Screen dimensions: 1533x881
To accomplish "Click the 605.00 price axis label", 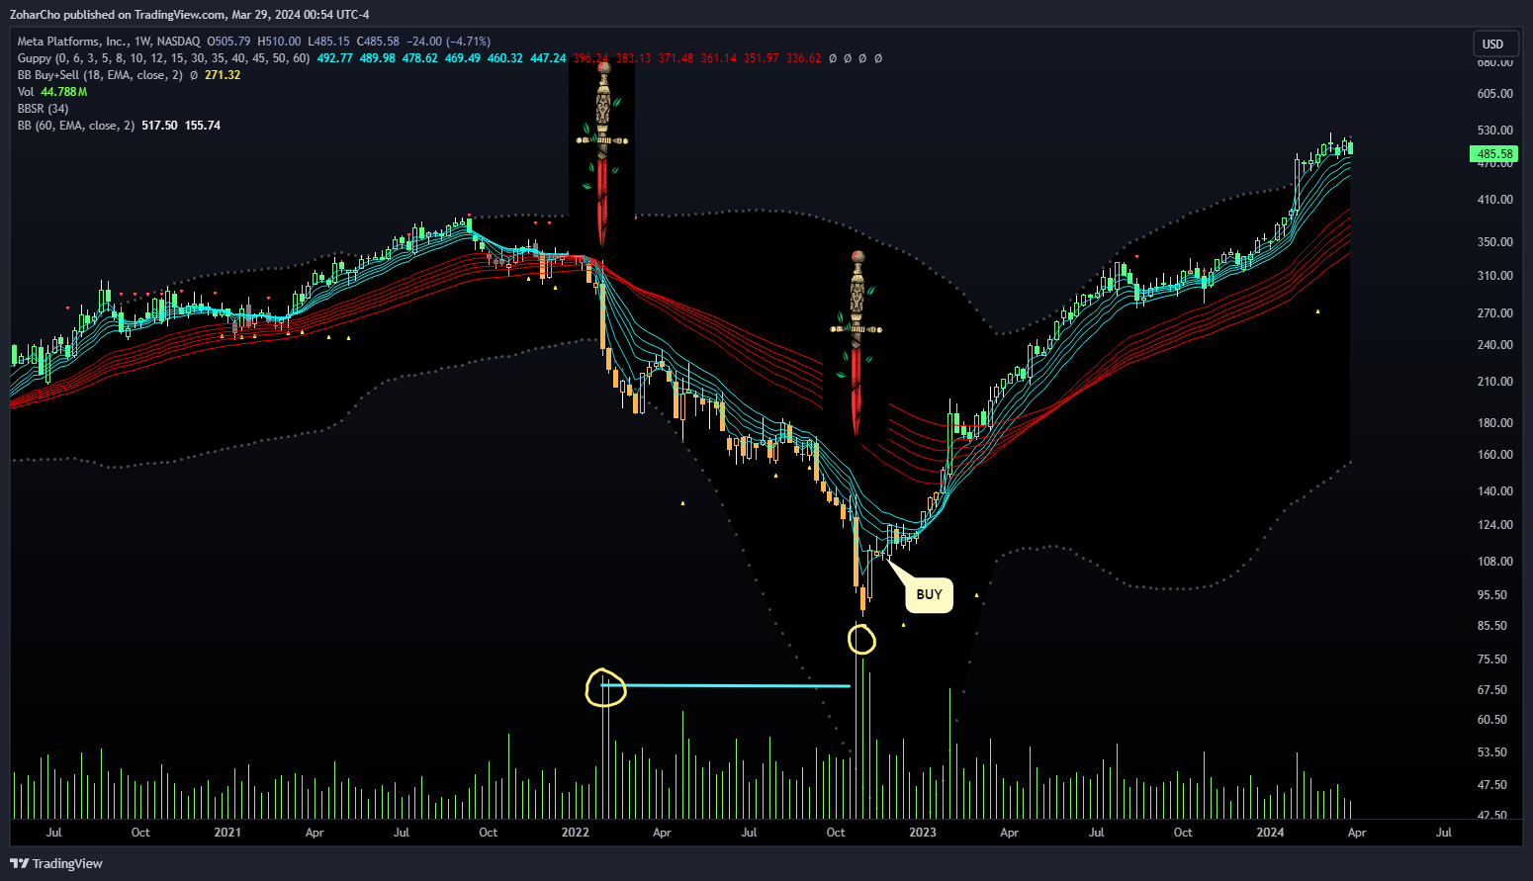I will click(1494, 94).
